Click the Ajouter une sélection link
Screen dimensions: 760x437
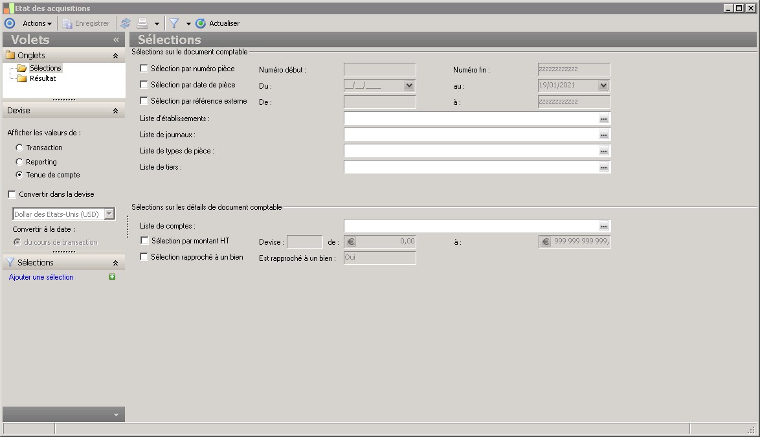41,277
